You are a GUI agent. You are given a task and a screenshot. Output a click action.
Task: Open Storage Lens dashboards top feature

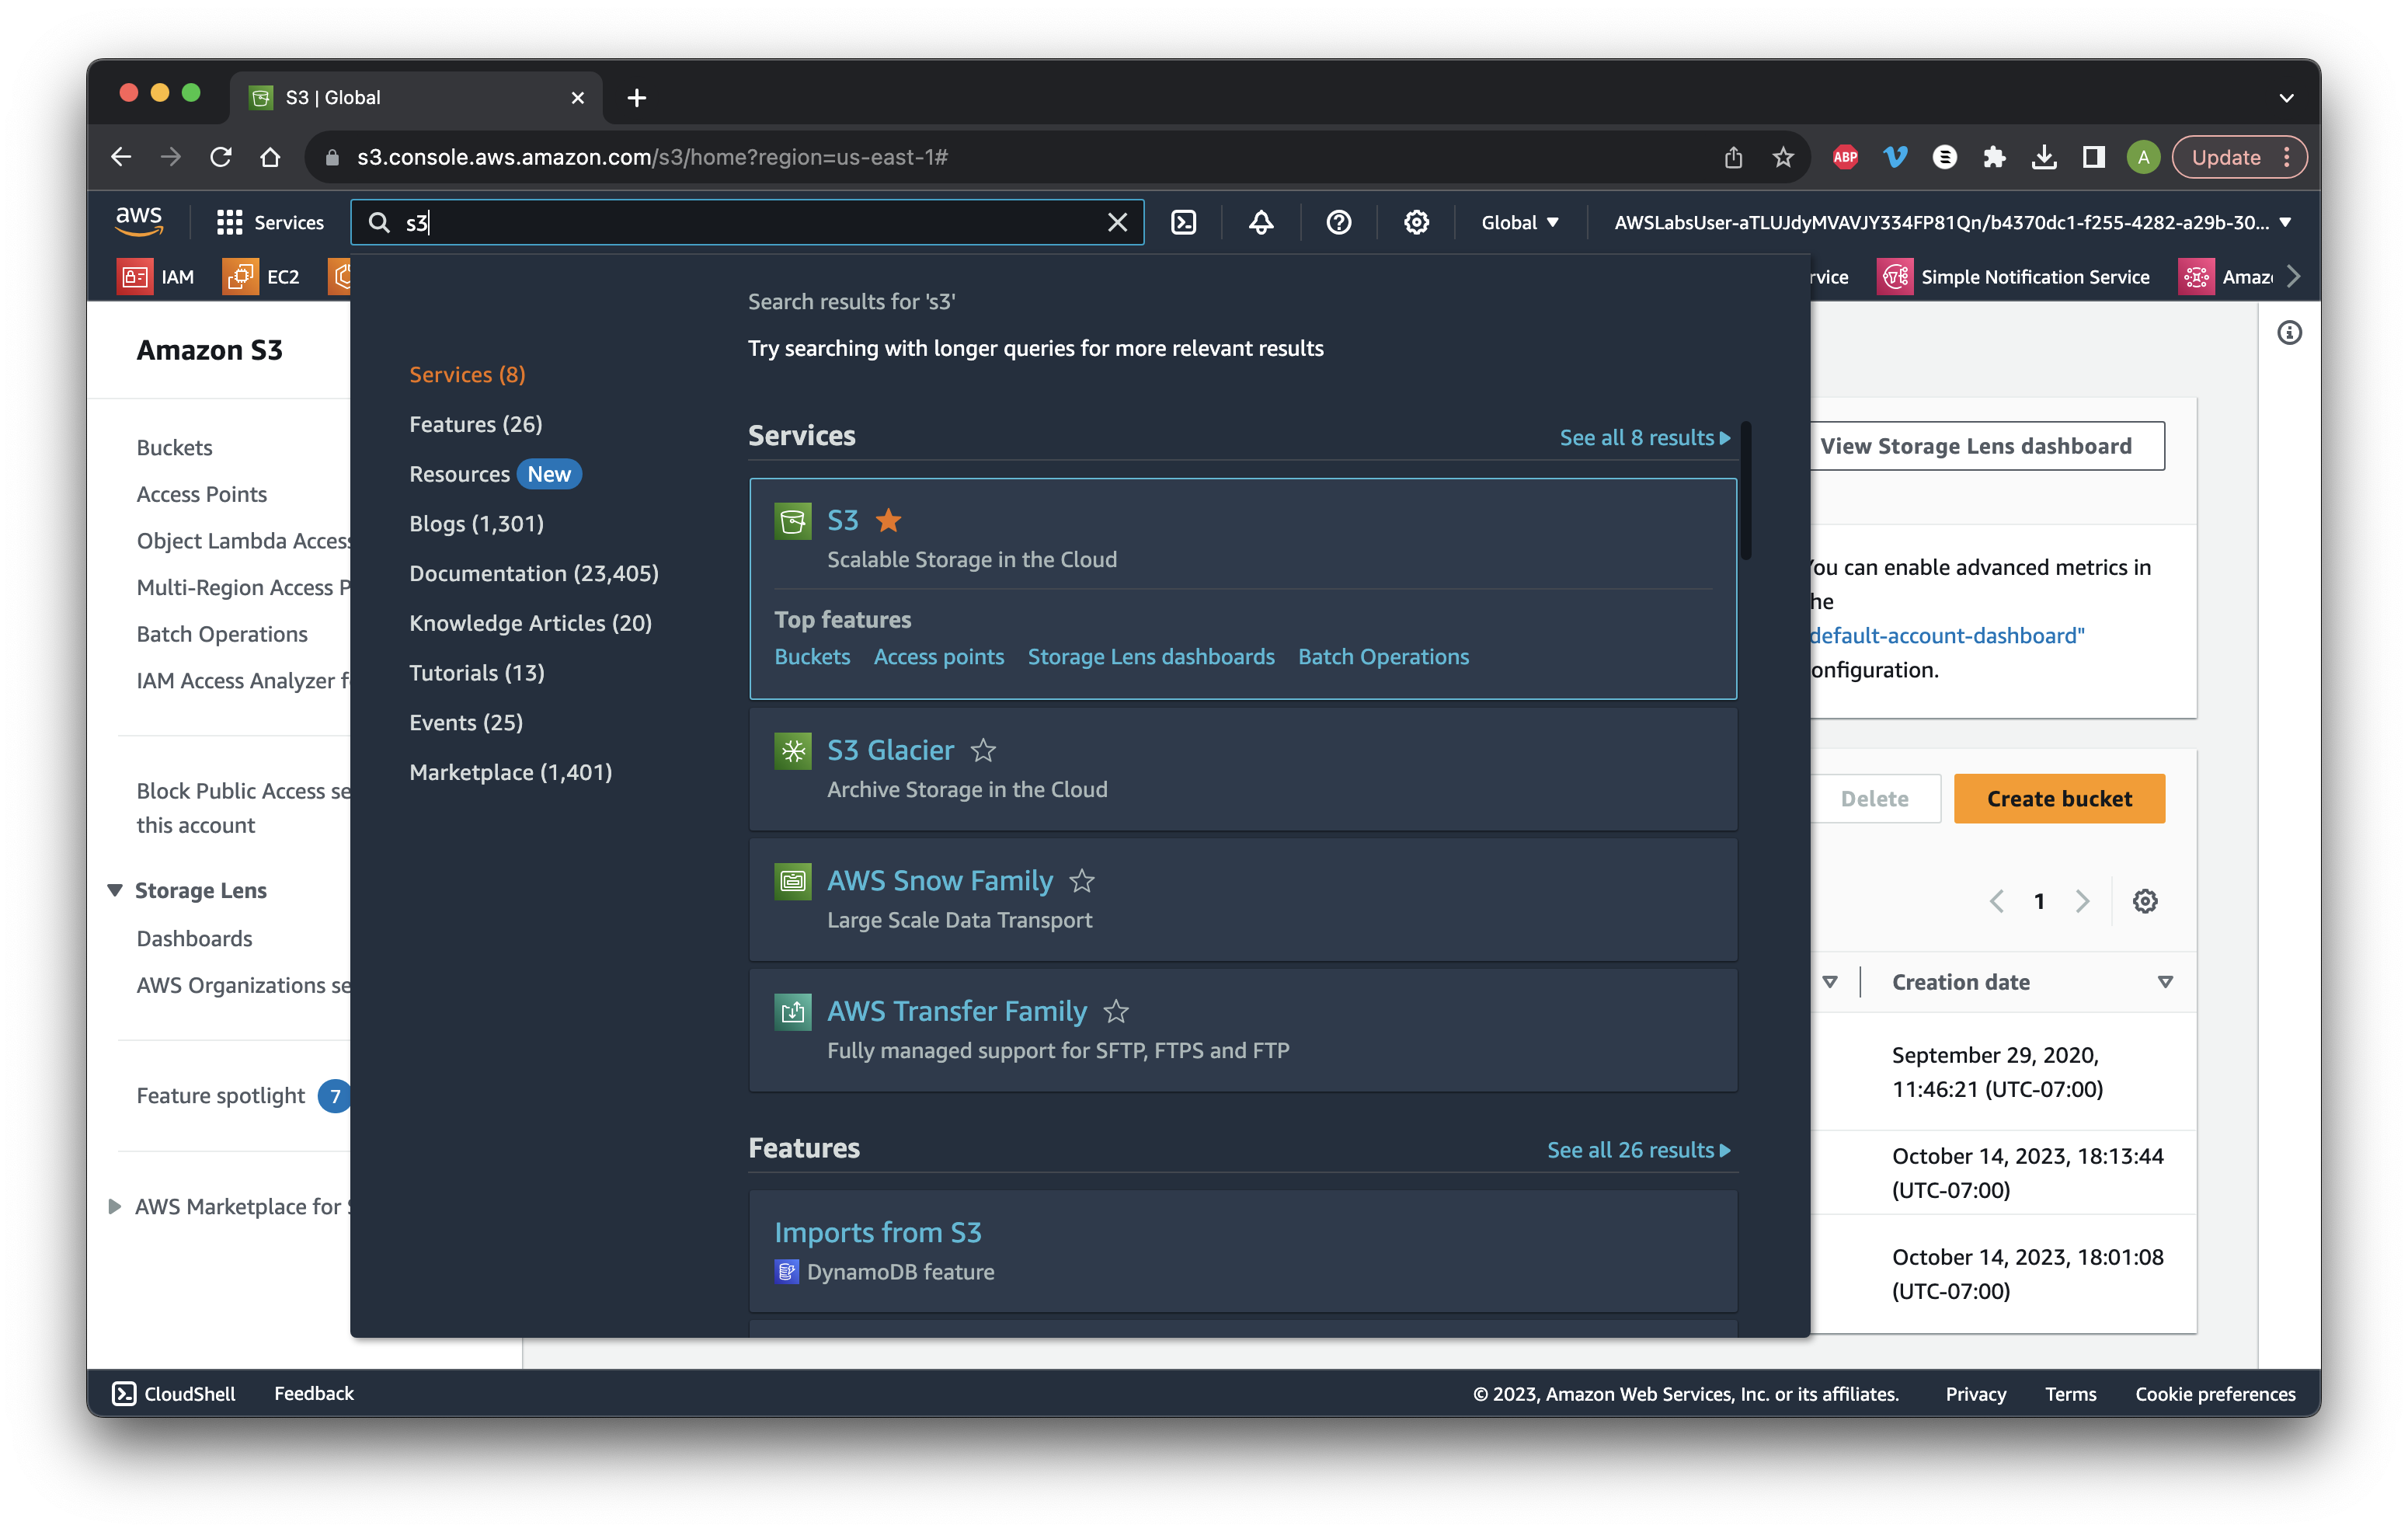tap(1150, 656)
